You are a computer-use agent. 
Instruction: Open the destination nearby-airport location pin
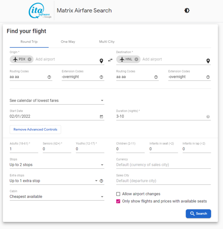pyautogui.click(x=208, y=61)
